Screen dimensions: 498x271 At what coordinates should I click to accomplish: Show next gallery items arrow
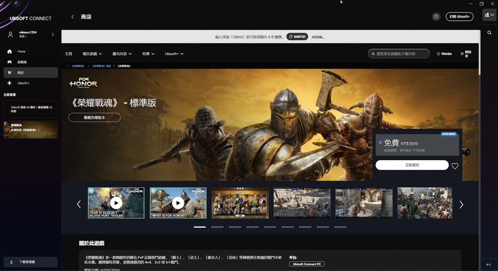[461, 204]
